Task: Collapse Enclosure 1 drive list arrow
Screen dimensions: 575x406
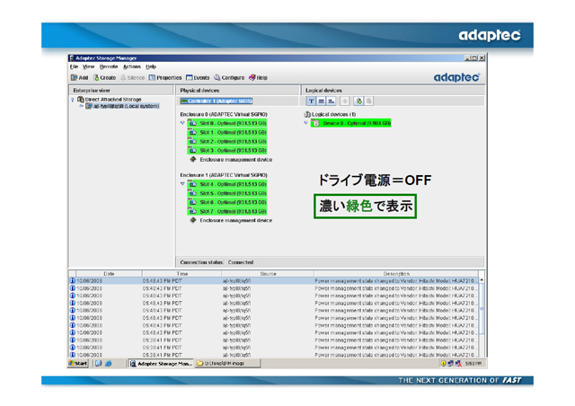Action: (182, 184)
